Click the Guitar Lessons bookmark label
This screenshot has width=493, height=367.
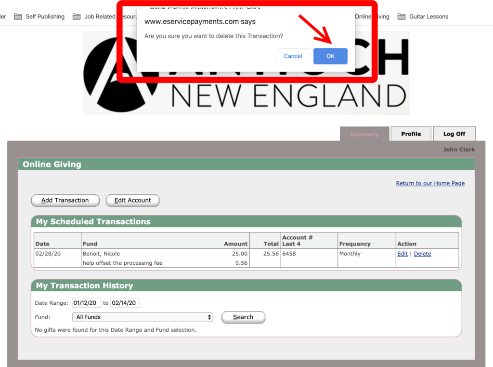click(428, 16)
